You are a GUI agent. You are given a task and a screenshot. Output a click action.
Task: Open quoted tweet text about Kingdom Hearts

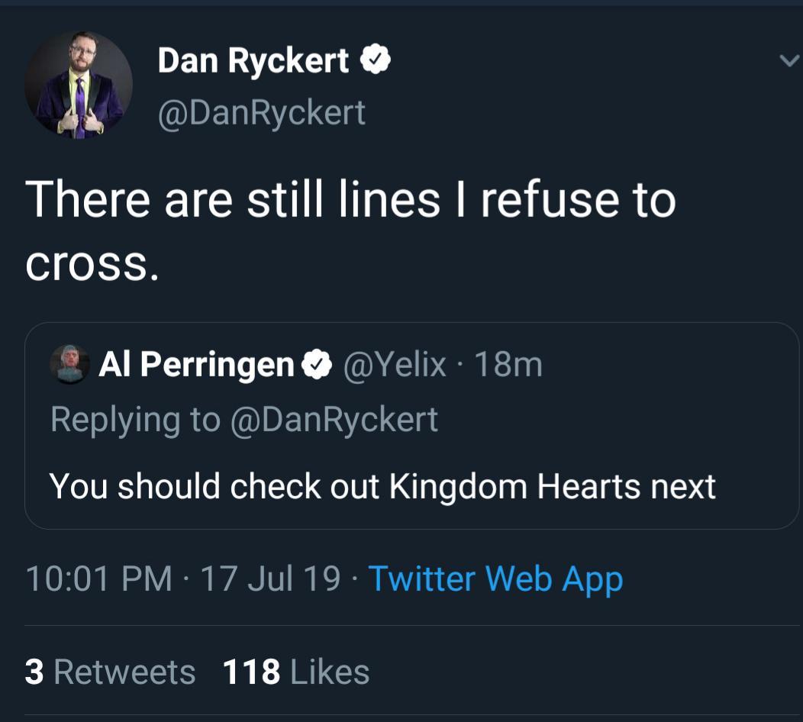coord(382,487)
